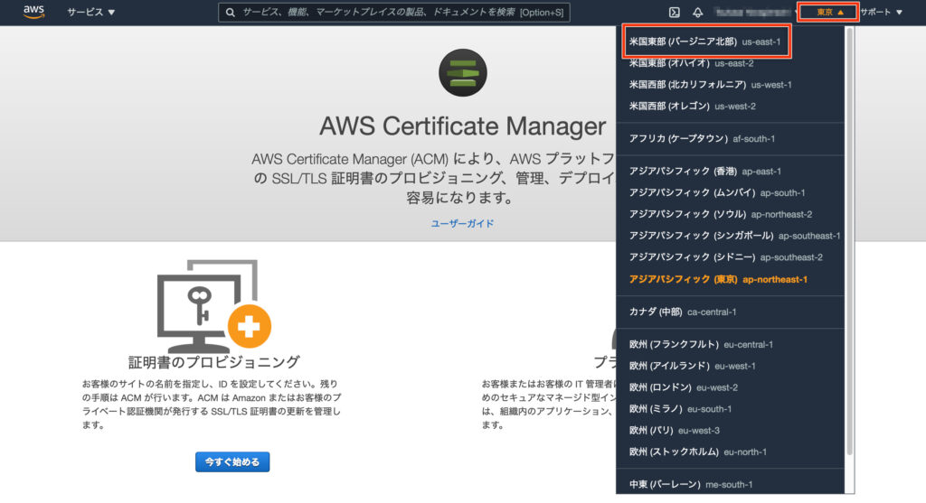Screen dimensions: 926x503
Task: Pick 欧州 (ロンドン) eu-west-2
Action: tap(683, 387)
